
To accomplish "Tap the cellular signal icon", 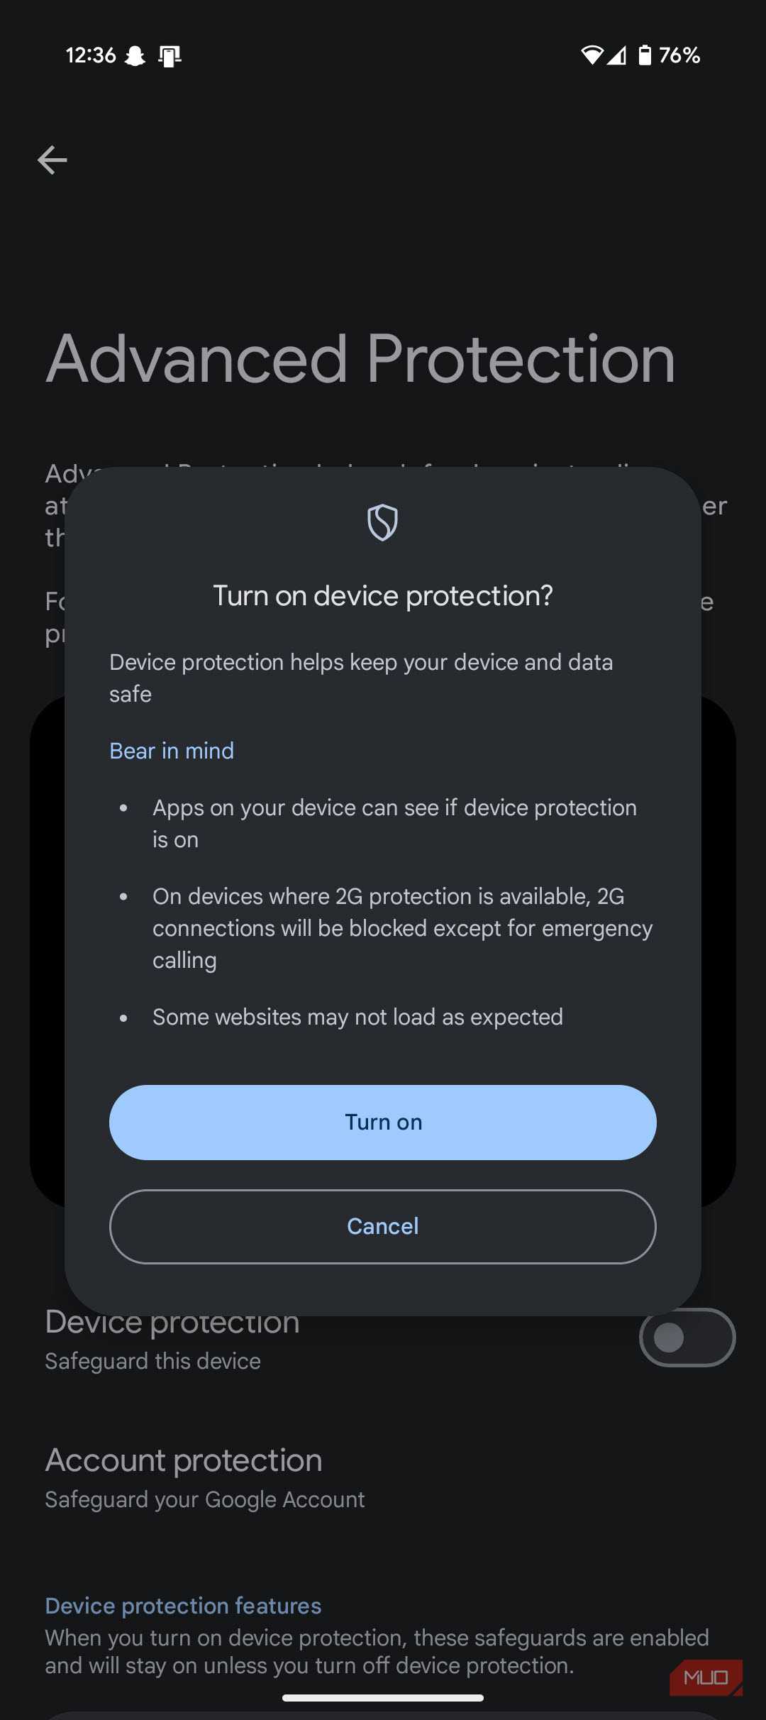I will 616,55.
